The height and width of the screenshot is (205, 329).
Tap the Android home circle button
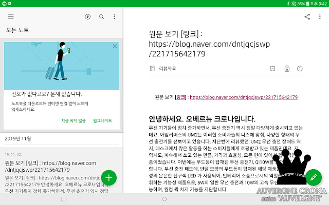tap(164, 199)
